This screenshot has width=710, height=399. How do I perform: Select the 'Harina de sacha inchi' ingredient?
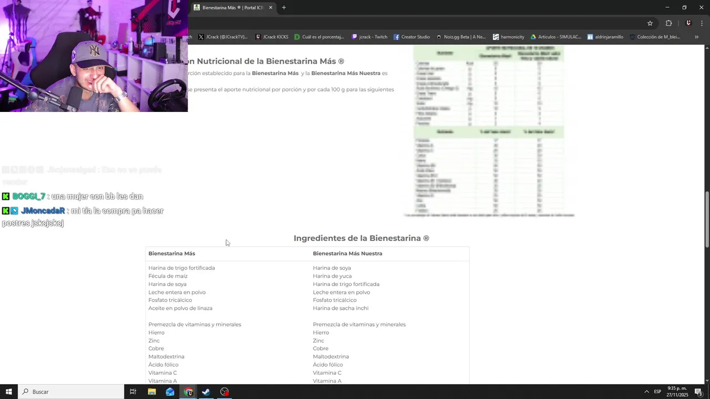point(341,308)
